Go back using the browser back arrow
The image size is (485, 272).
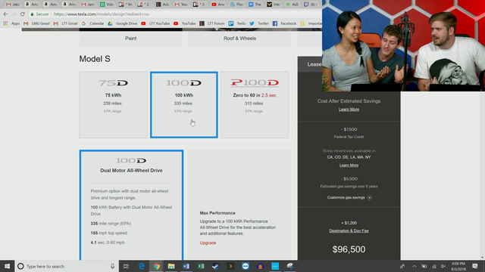tap(5, 14)
